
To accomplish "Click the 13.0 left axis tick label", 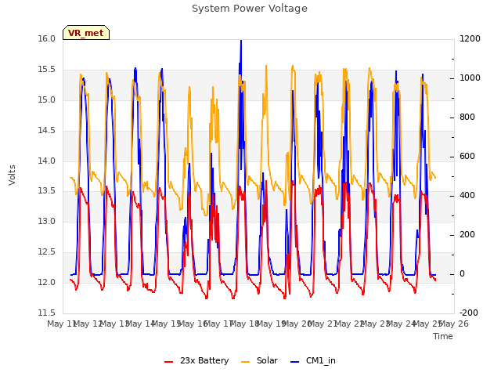I will pyautogui.click(x=47, y=221).
